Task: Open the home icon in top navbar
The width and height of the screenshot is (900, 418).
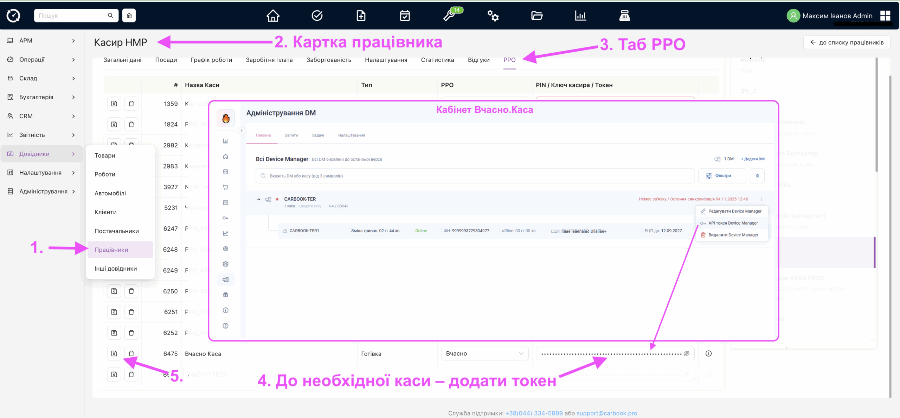Action: tap(273, 15)
